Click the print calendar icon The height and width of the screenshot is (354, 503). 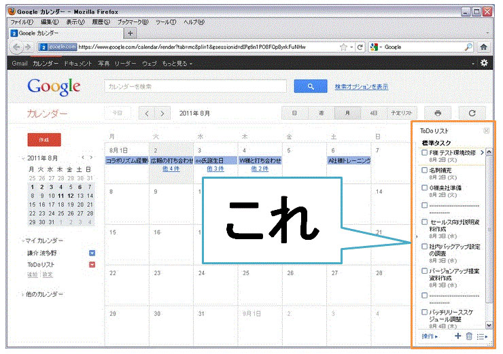pos(438,113)
